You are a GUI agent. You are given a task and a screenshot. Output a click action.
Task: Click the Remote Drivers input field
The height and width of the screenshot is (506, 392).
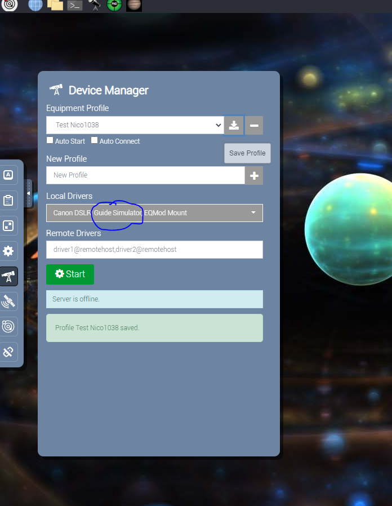(x=154, y=250)
